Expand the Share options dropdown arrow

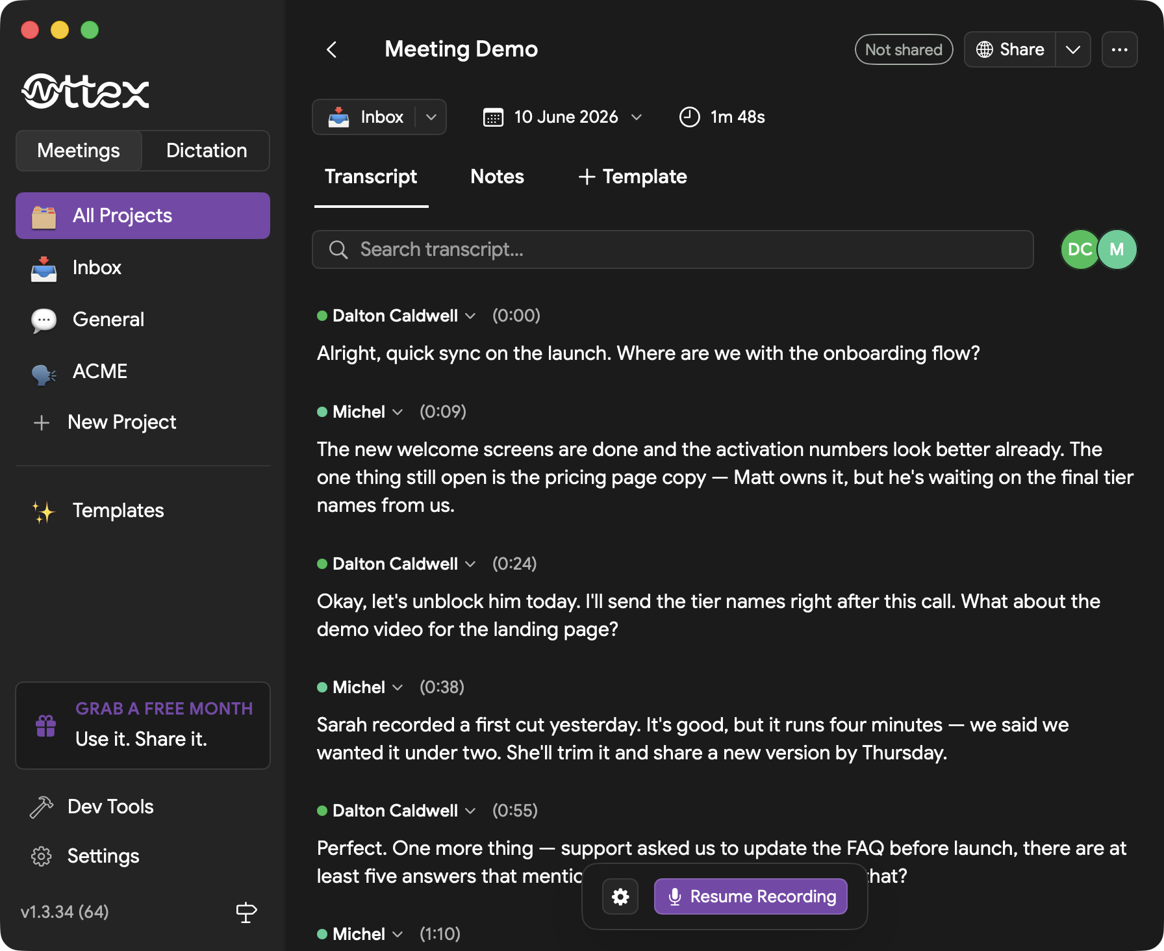[x=1073, y=49]
